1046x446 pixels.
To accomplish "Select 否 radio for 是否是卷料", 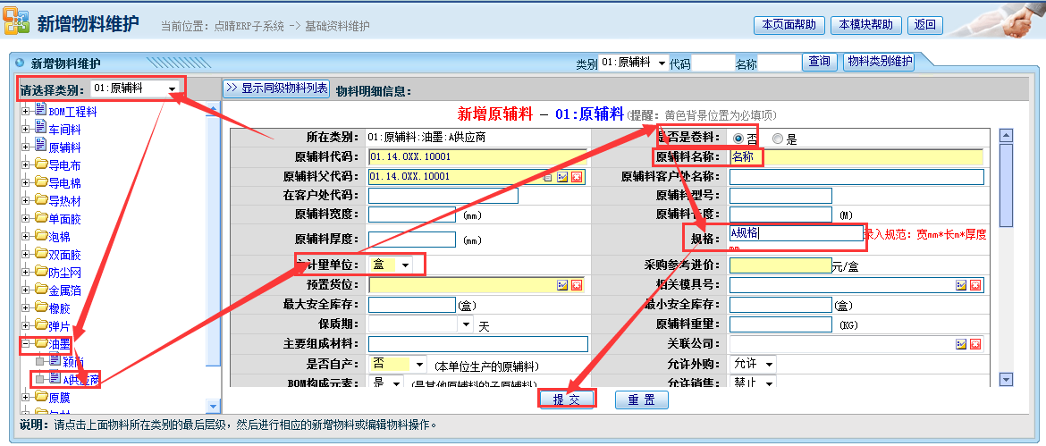I will [738, 139].
